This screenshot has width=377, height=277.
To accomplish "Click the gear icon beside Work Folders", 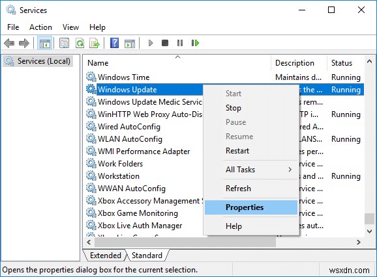I will coord(91,164).
